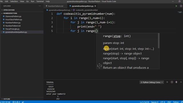Click '543212345' terminal output line
The width and height of the screenshot is (183, 103).
click(51, 92)
